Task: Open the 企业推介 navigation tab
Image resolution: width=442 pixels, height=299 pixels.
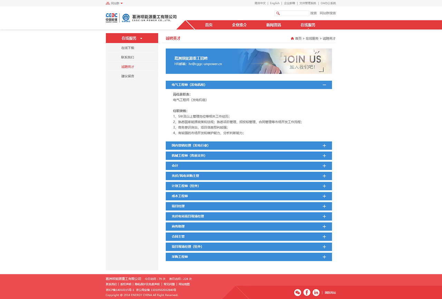Action: coord(239,25)
